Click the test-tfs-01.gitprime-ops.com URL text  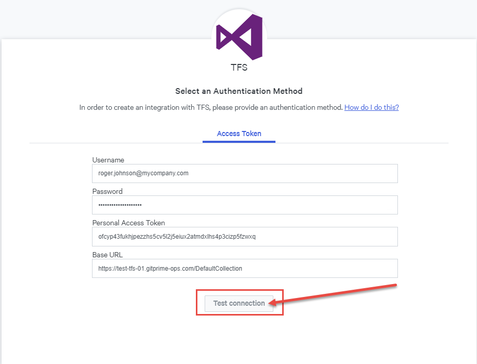170,269
